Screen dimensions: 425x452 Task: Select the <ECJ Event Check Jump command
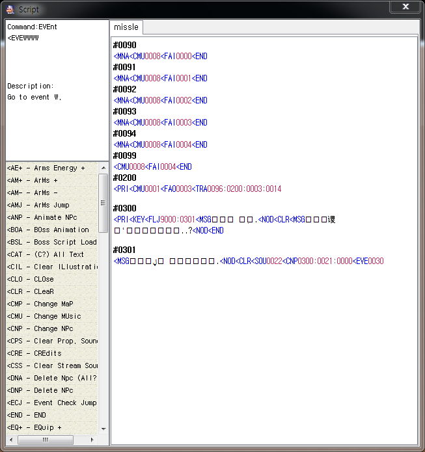51,403
